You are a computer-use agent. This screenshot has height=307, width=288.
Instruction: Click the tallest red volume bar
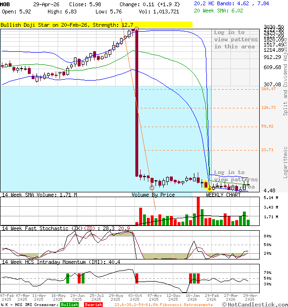[x=198, y=212]
